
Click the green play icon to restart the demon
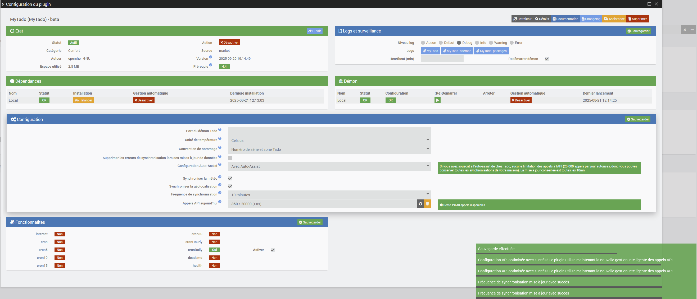pos(437,100)
